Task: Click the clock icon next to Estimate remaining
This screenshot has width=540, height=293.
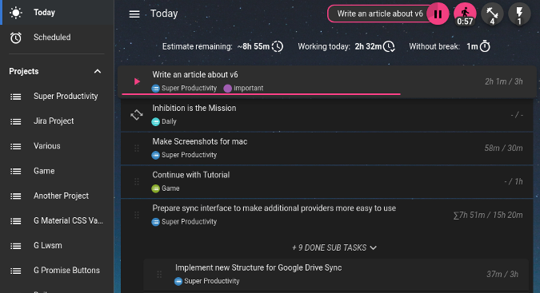Action: click(x=278, y=46)
